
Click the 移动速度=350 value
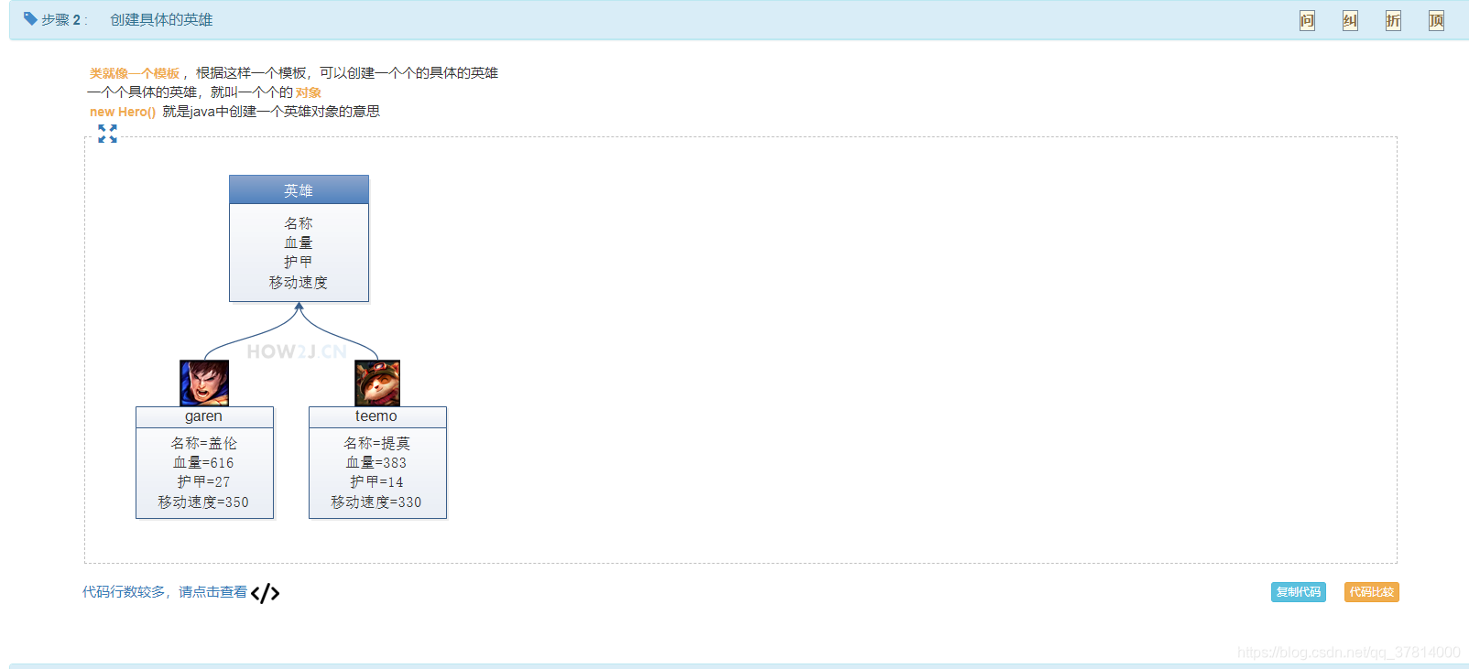203,502
